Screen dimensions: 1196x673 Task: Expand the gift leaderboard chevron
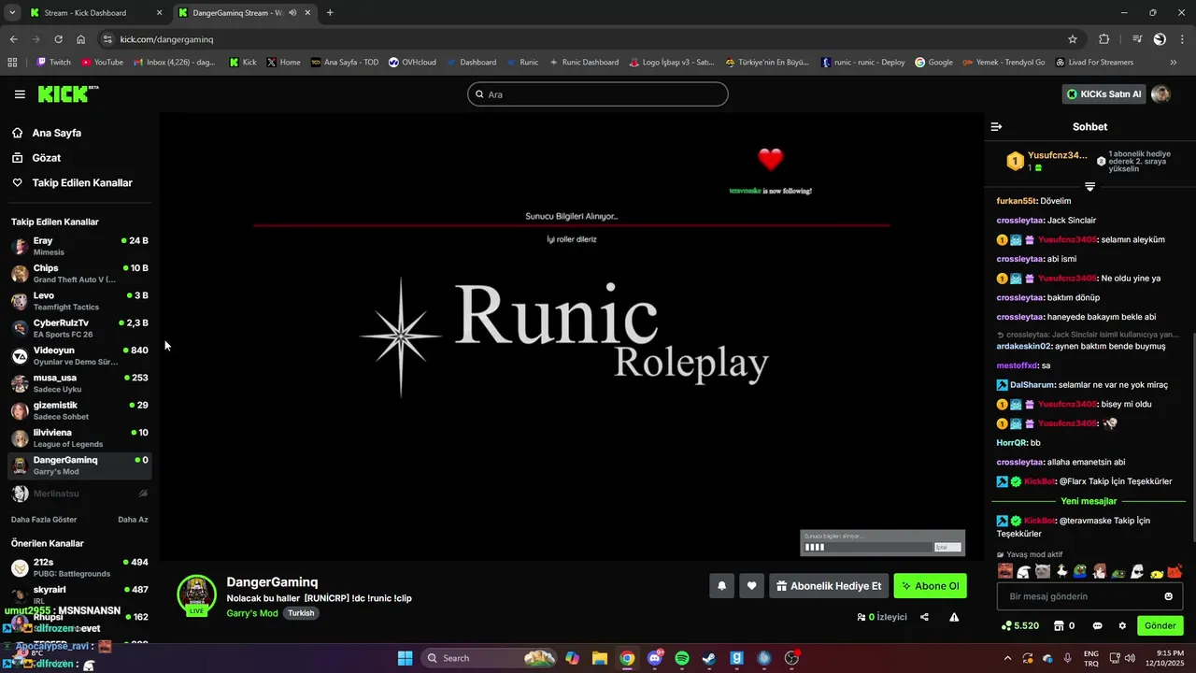1089,187
